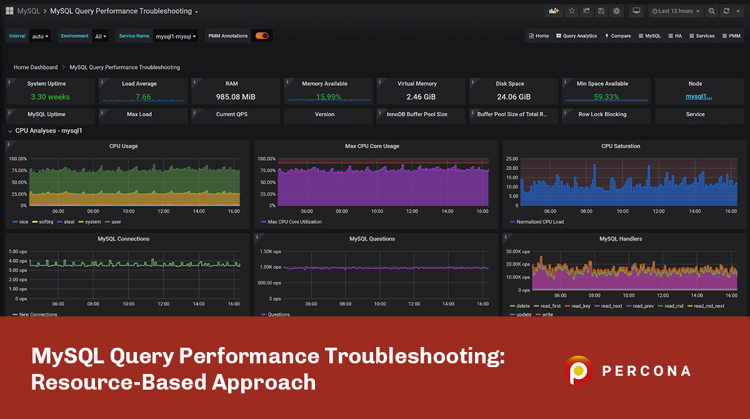Viewport: 750px width, 419px height.
Task: Click the MySQL Query Performance Troubleshooting breadcrumb
Action: [x=125, y=67]
